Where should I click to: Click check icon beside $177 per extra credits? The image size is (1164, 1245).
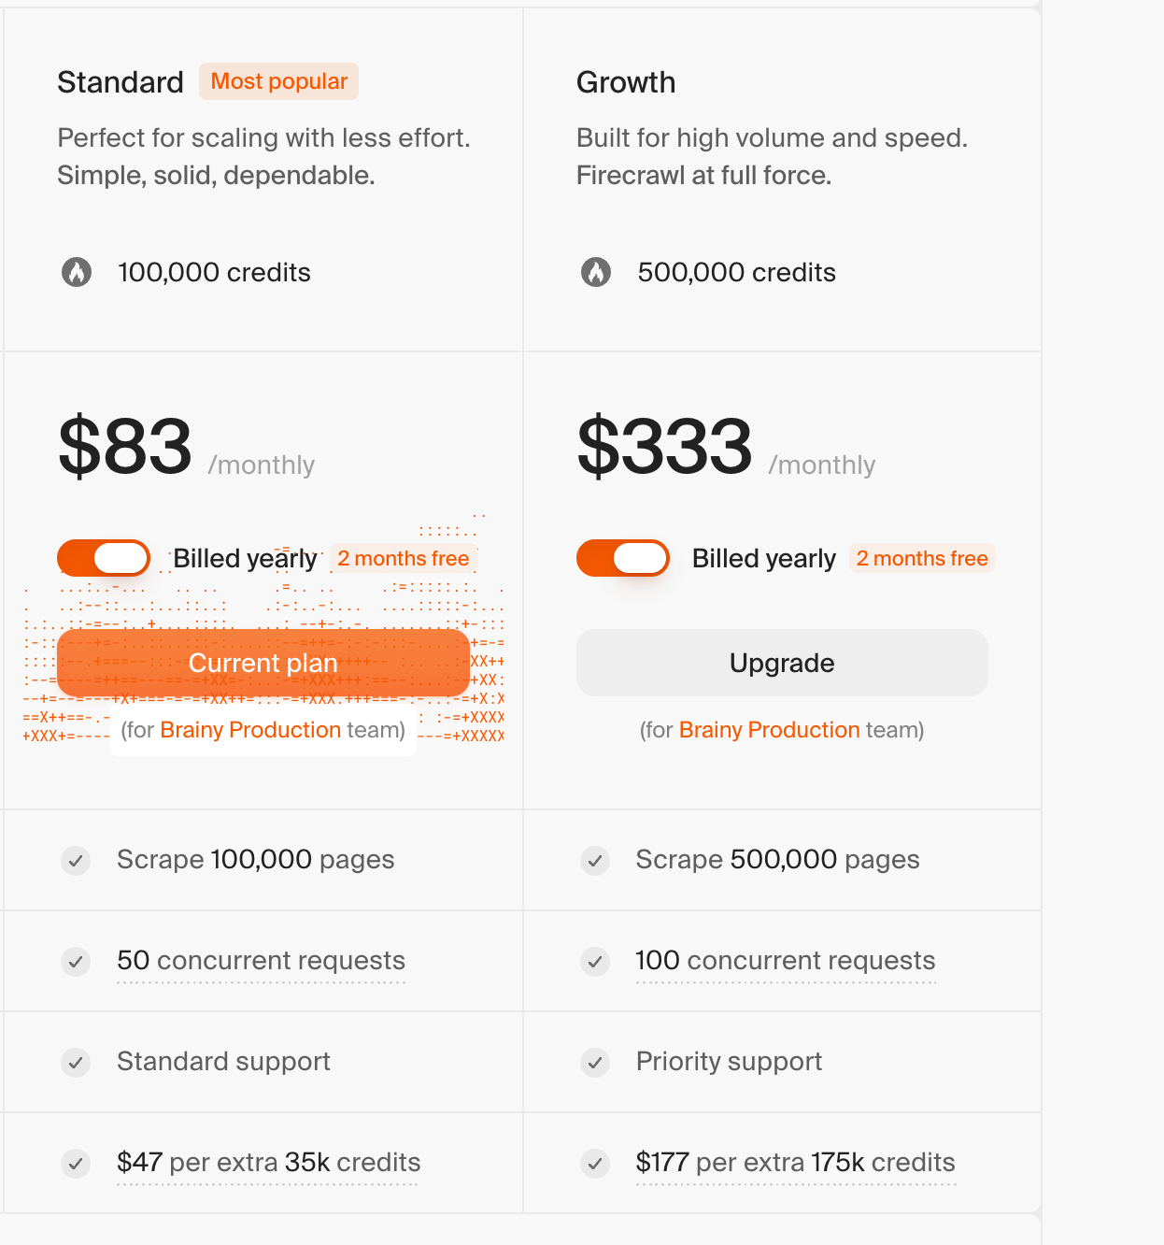(x=595, y=1163)
